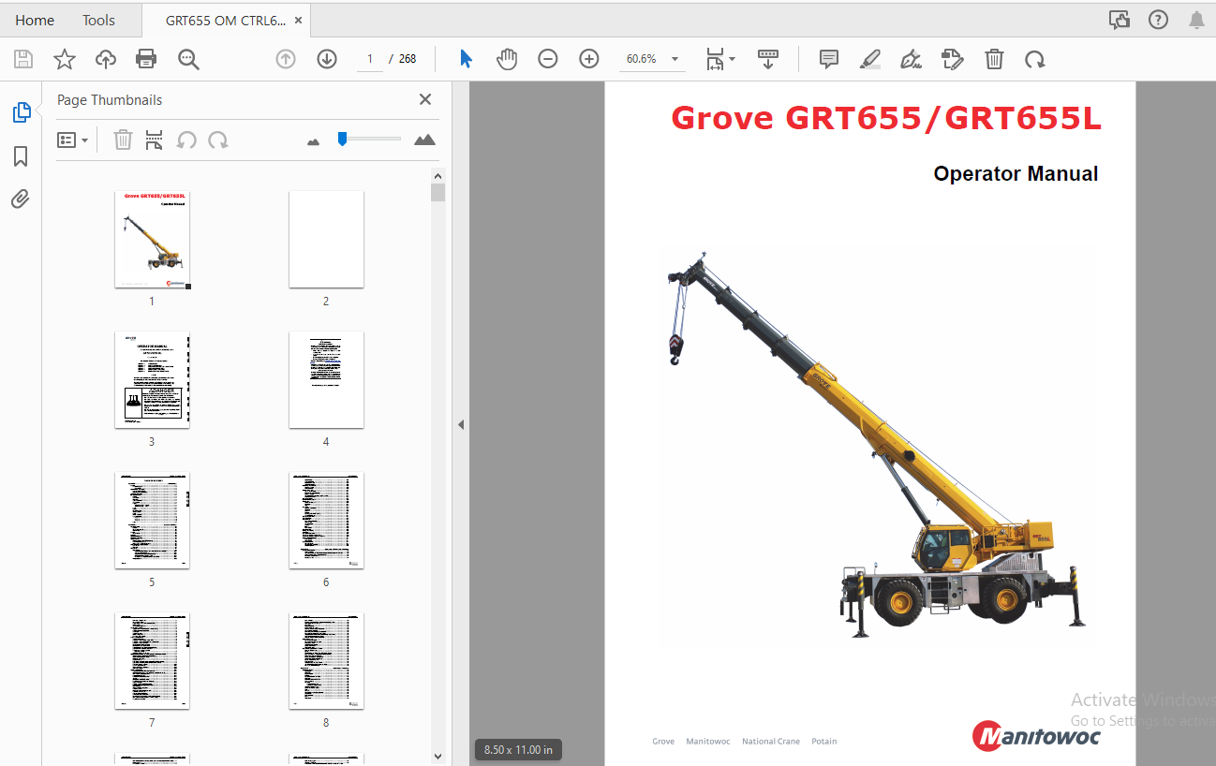Viewport: 1216px width, 766px height.
Task: Switch to Home tab
Action: pyautogui.click(x=35, y=20)
